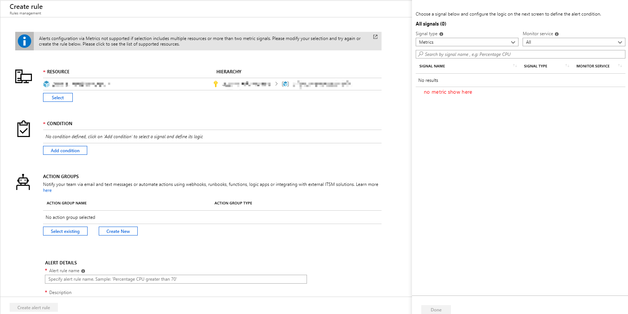Click the ACTION GROUP TYPE header
Viewport: 628px width, 314px height.
click(233, 203)
